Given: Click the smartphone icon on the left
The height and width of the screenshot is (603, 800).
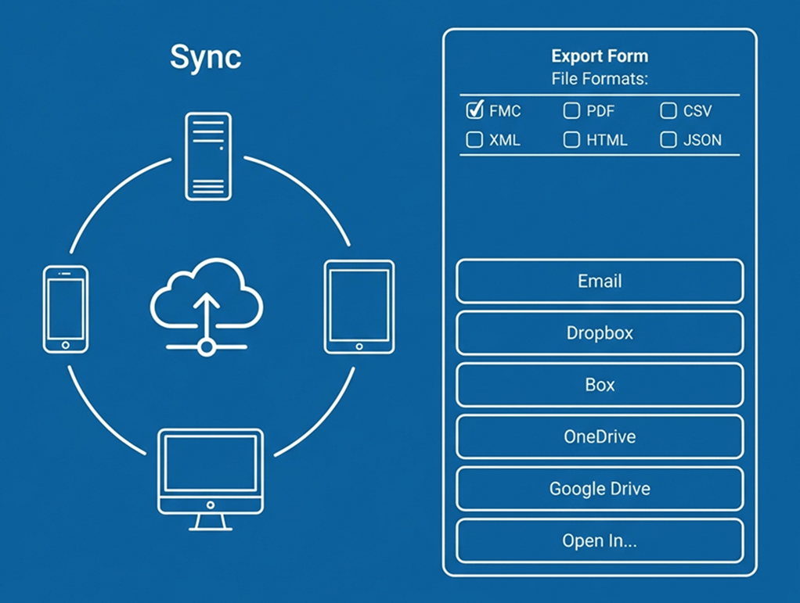Looking at the screenshot, I should point(65,309).
